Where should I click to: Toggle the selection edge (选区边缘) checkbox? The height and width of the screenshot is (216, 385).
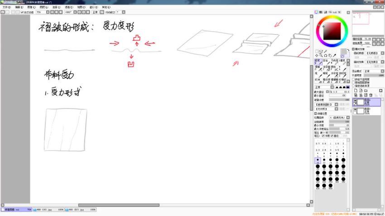[22, 12]
